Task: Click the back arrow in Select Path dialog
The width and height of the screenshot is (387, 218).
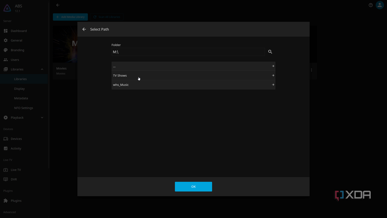Action: click(x=84, y=29)
